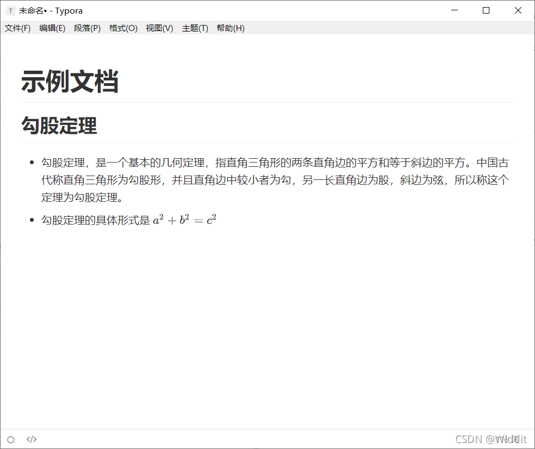535x449 pixels.
Task: Open the 主题(T) menu
Action: tap(195, 28)
